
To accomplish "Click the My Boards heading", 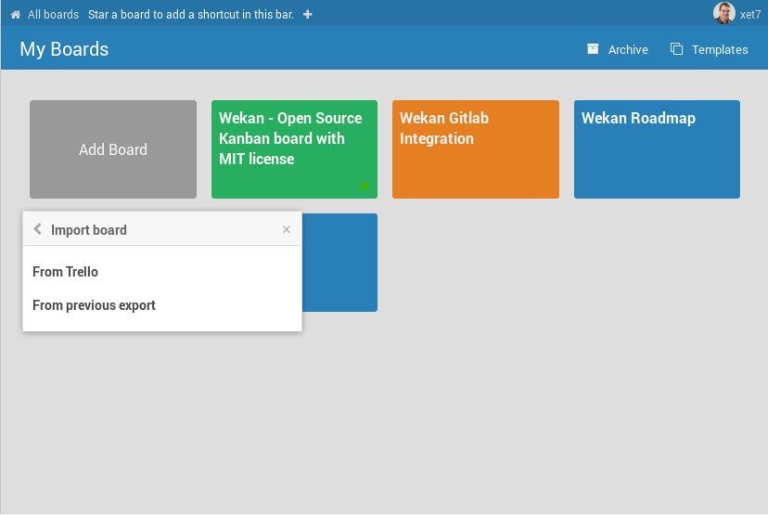I will (x=64, y=49).
